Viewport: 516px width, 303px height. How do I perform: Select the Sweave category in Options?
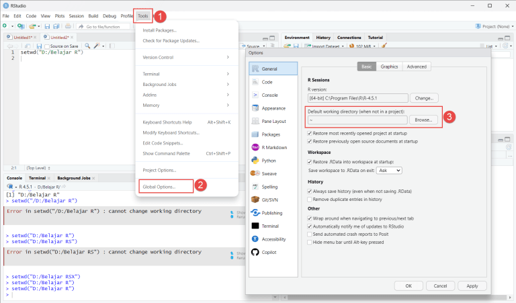coord(273,173)
